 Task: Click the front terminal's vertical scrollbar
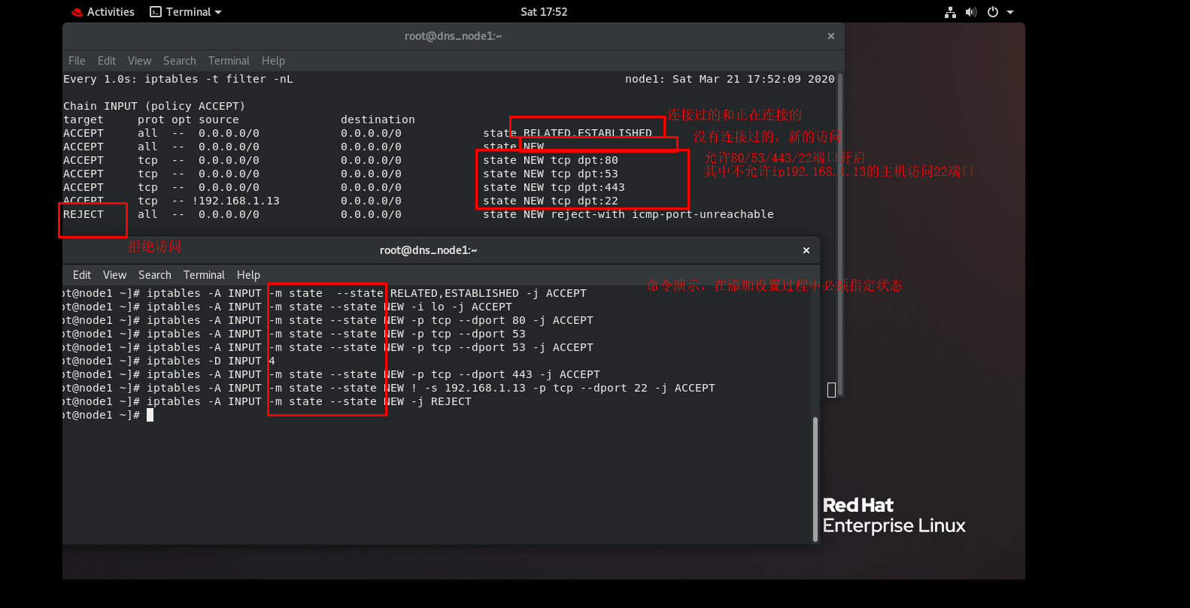815,479
